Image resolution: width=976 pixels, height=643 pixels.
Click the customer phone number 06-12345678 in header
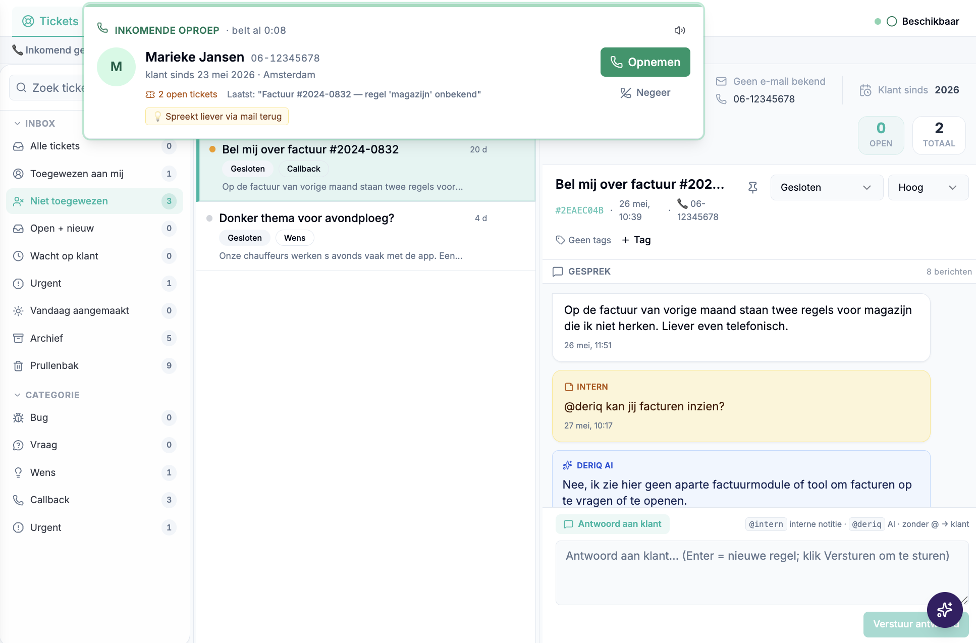[x=764, y=99]
